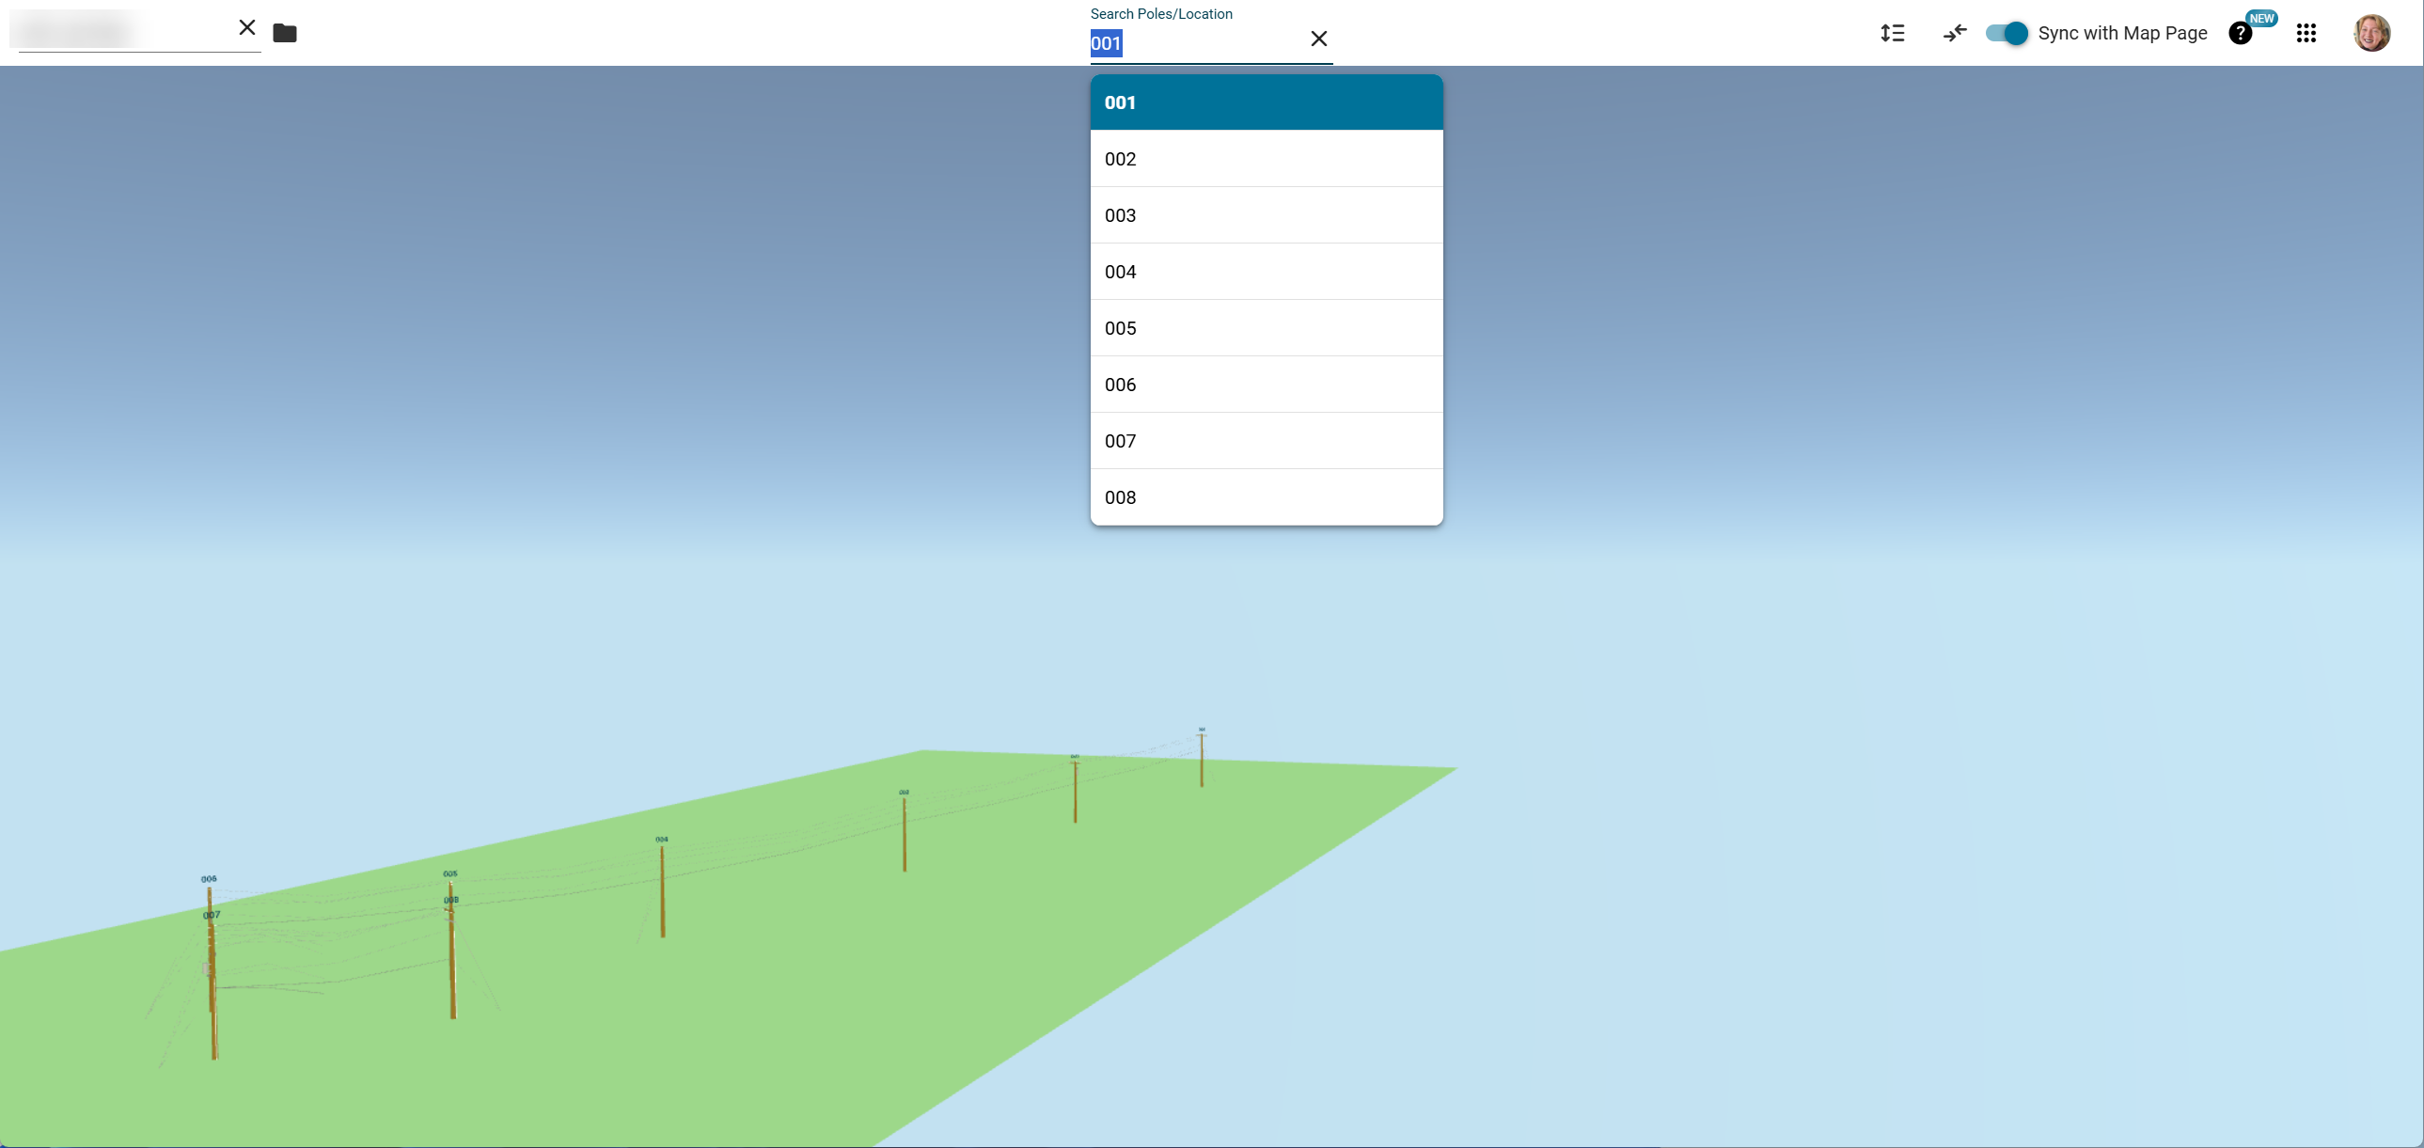2424x1148 pixels.
Task: Choose pole 003 in search results
Action: 1266,215
